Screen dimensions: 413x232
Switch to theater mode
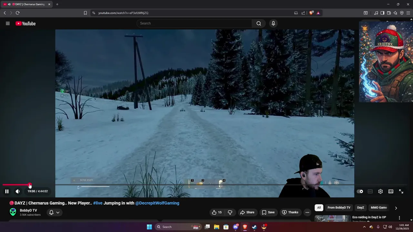pos(391,191)
